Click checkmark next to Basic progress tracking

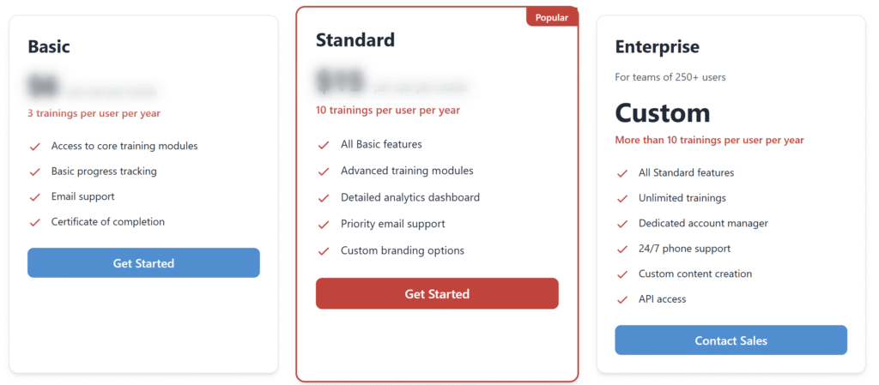[x=35, y=171]
